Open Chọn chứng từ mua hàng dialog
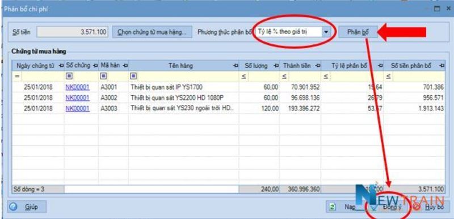 click(x=152, y=32)
